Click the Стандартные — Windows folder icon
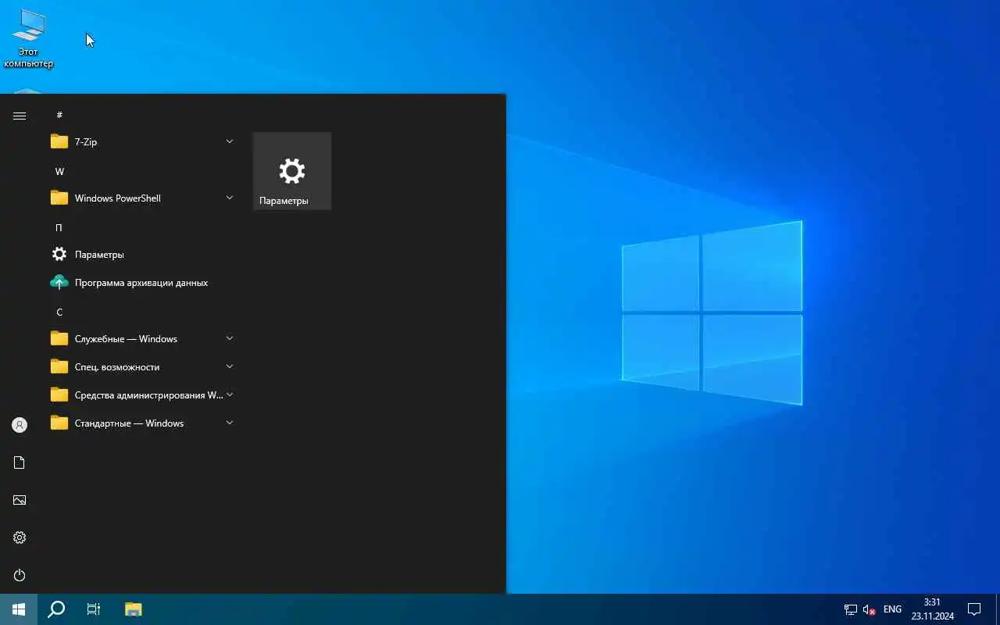The image size is (1000, 625). pyautogui.click(x=59, y=423)
